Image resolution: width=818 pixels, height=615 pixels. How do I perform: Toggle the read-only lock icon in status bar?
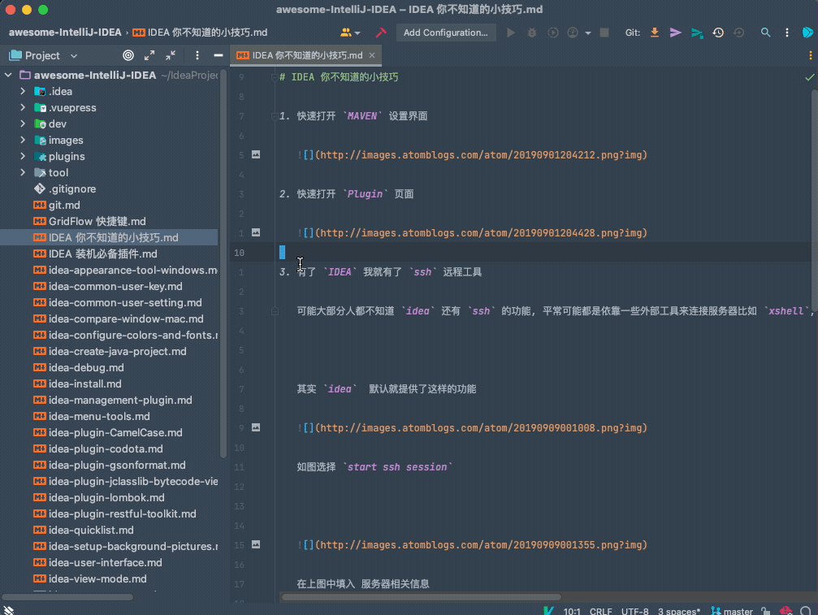pyautogui.click(x=765, y=611)
